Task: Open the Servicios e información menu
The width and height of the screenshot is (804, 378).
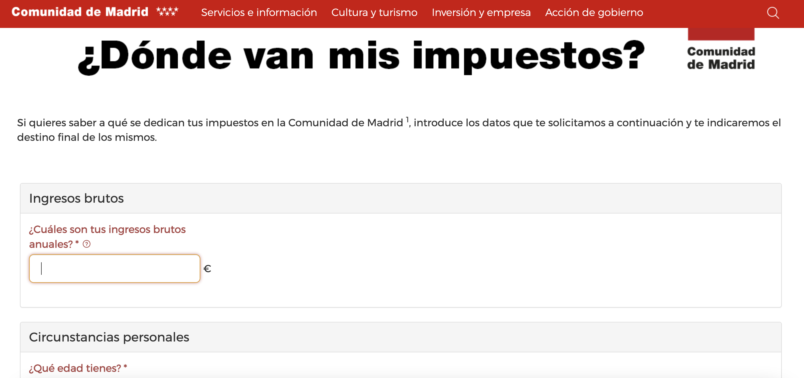Action: [259, 13]
